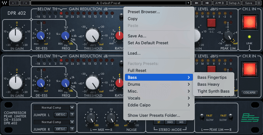
Task: Click the channel R THRESHOLD knob
Action: [92, 82]
